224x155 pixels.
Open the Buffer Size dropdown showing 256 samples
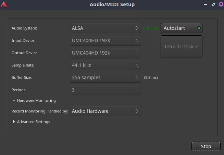click(105, 77)
